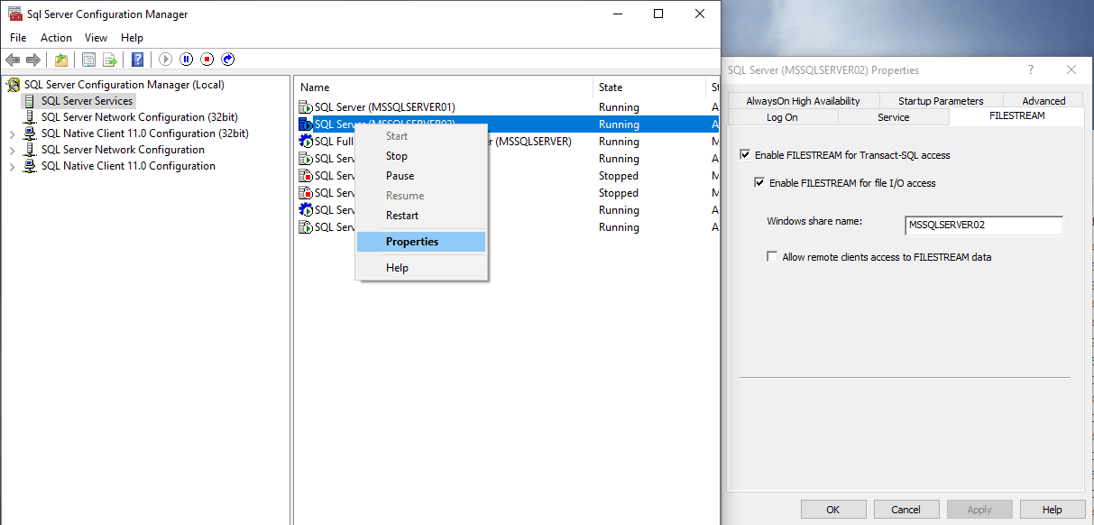
Task: Expand SQL Native Client 11.0 Configuration (32bit) node
Action: coord(12,134)
